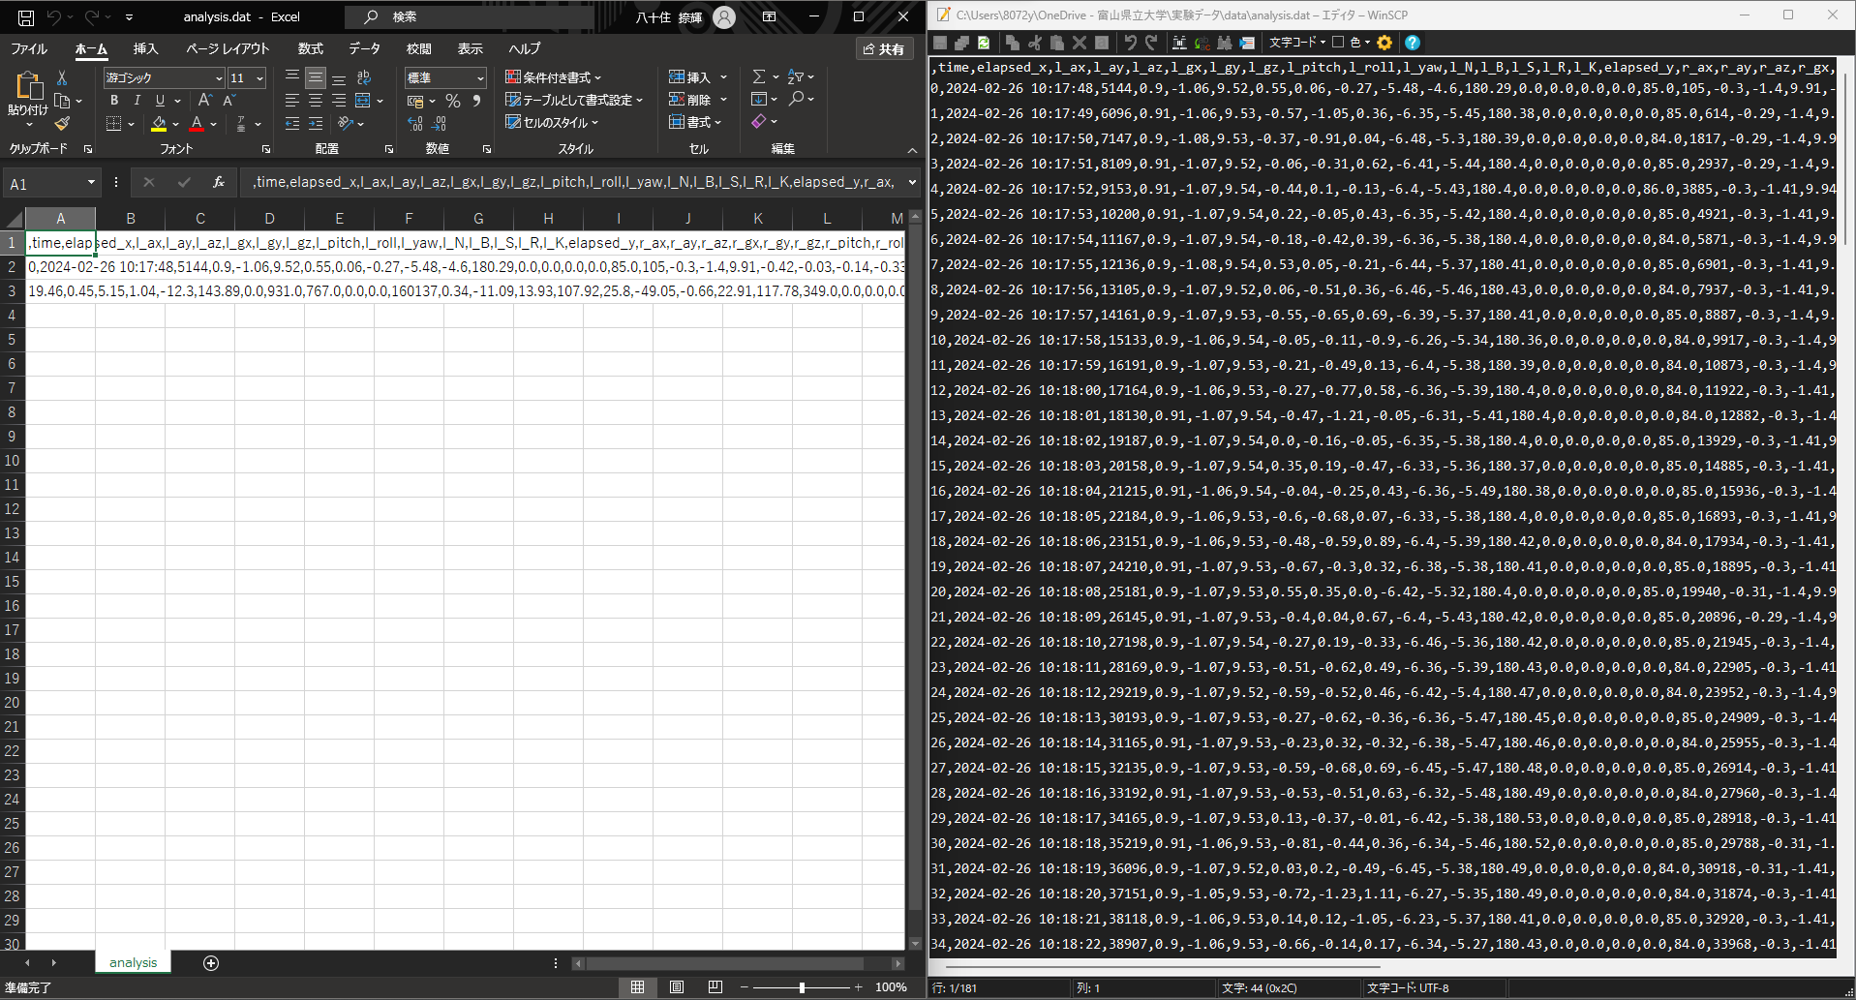
Task: Toggle bold formatting in Excel
Action: pyautogui.click(x=114, y=101)
